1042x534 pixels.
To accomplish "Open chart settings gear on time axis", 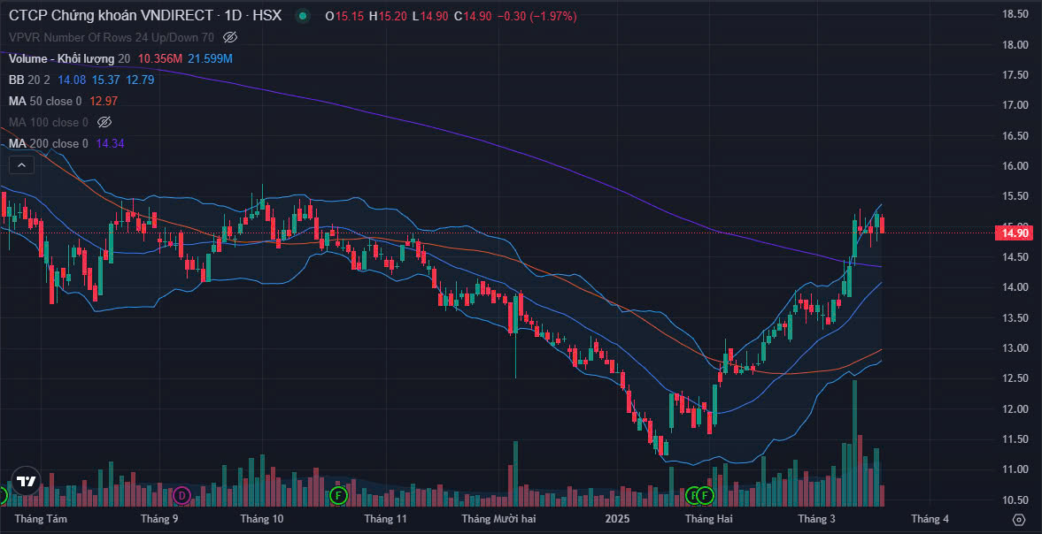I will tap(1019, 519).
